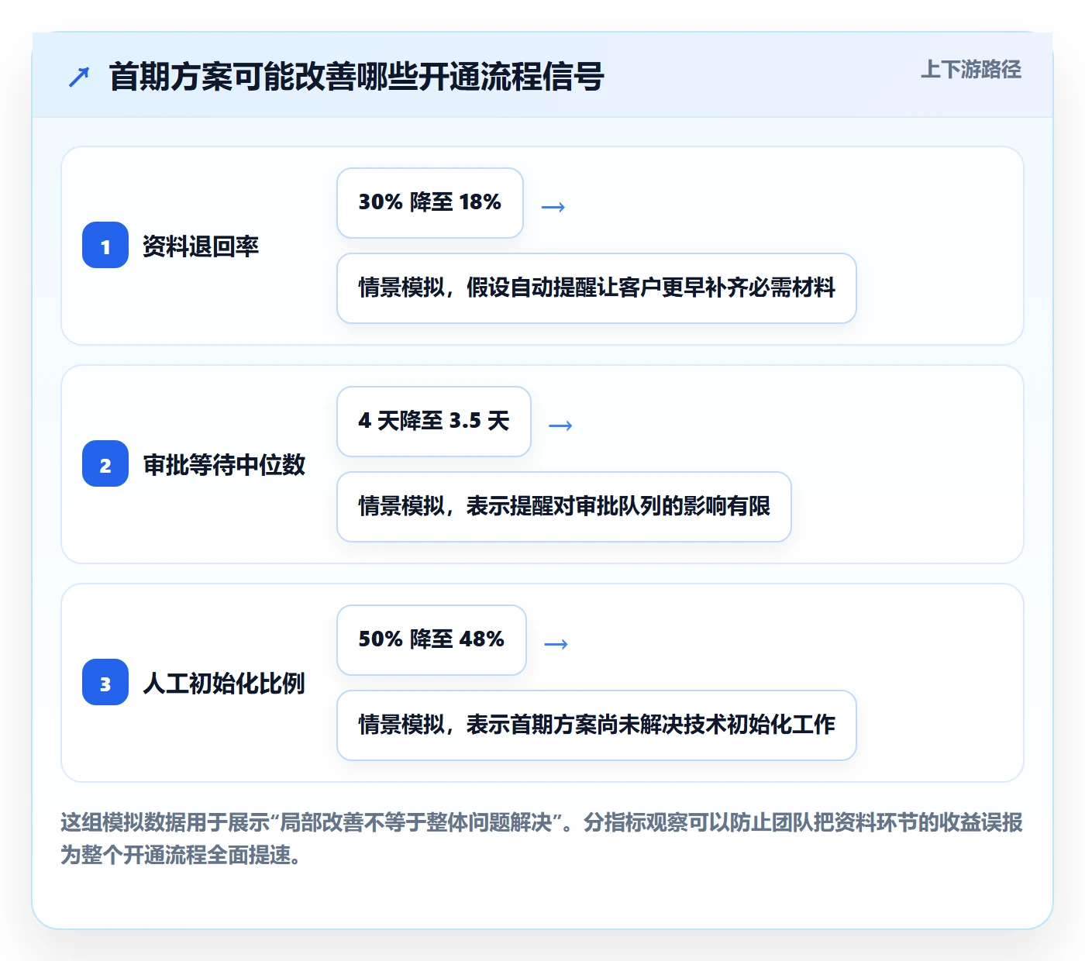This screenshot has height=961, width=1085.
Task: Click the 50% 降至 48% value chip
Action: click(432, 640)
